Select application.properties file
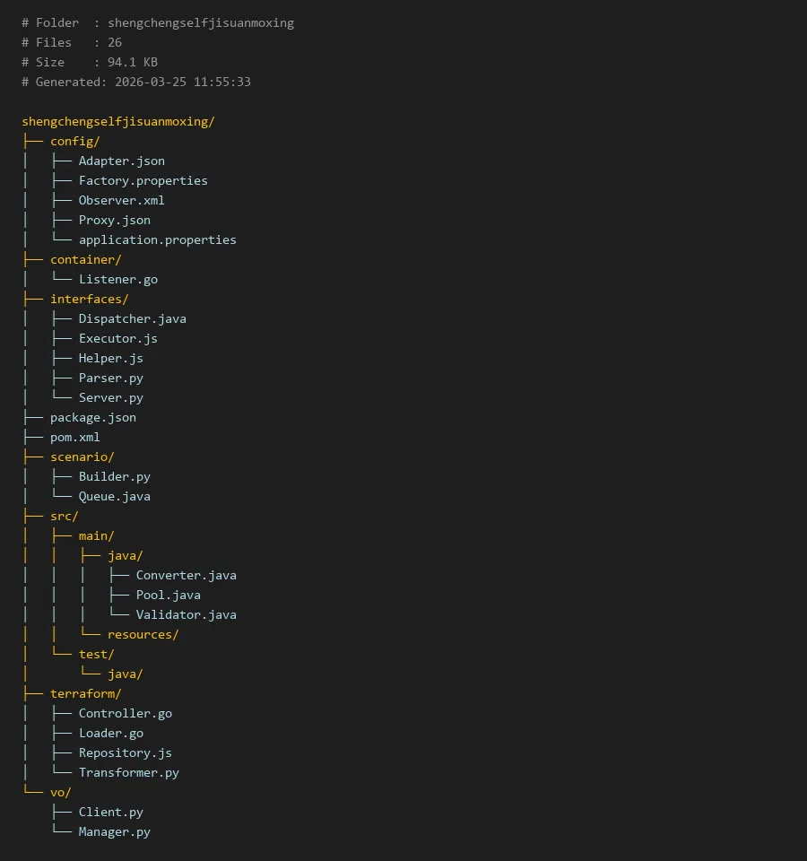This screenshot has width=807, height=861. pos(157,240)
